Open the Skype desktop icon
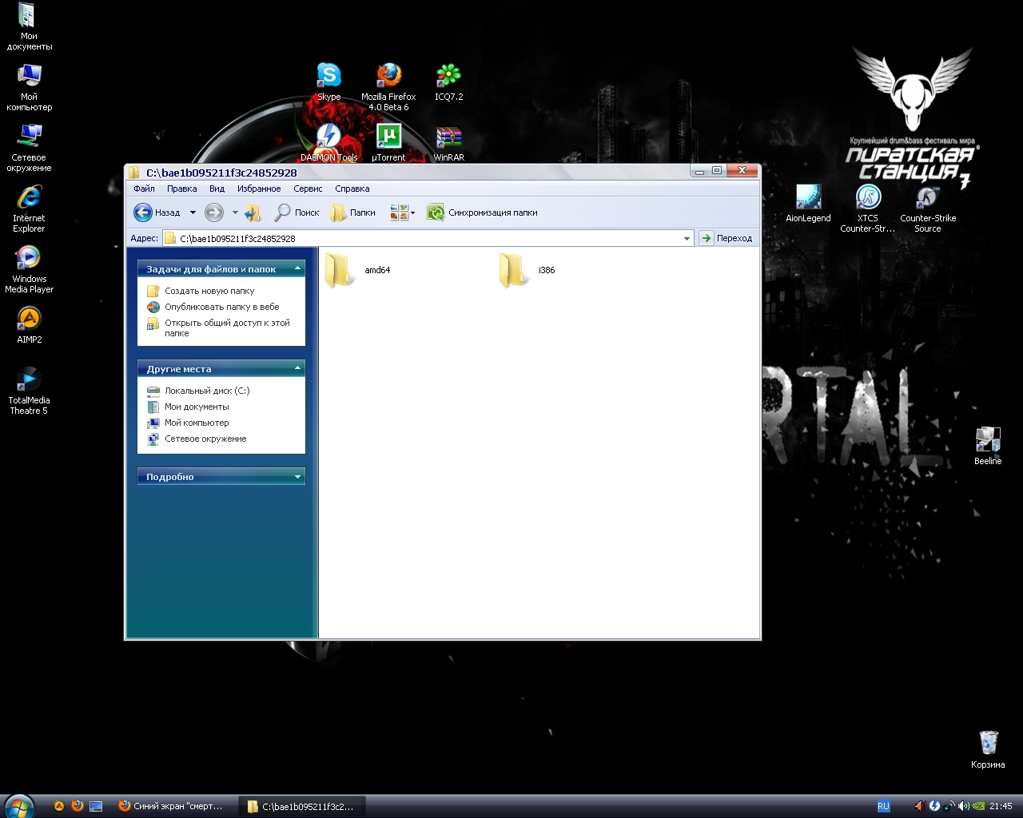 tap(328, 81)
